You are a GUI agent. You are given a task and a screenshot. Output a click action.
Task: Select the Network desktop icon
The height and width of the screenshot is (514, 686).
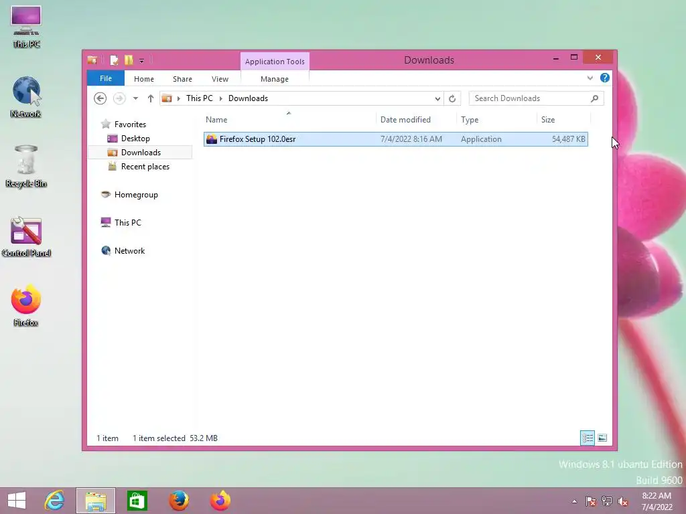(26, 96)
